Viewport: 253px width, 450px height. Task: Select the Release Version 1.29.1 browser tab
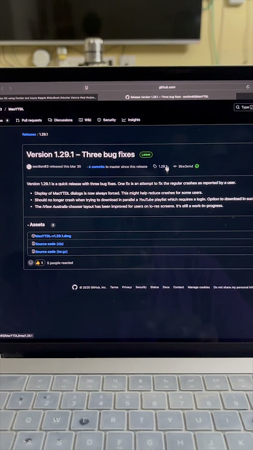click(167, 97)
